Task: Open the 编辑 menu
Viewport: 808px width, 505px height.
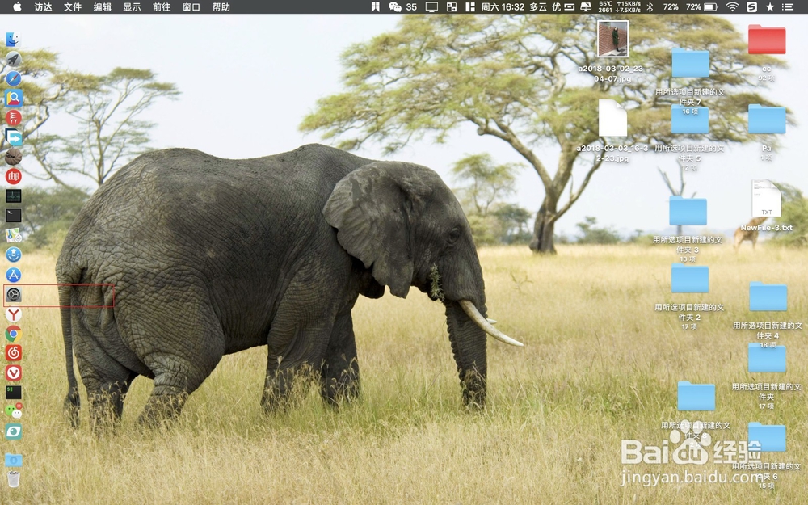Action: coord(102,6)
